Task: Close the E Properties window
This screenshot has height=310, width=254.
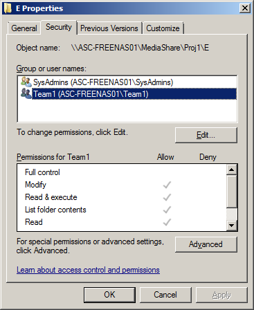Action: click(244, 8)
